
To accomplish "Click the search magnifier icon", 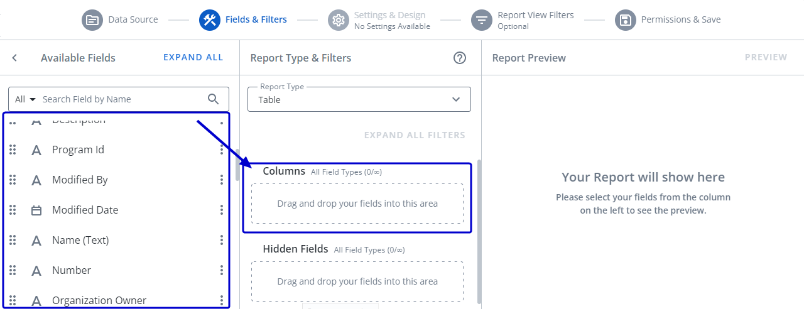I will pos(214,99).
